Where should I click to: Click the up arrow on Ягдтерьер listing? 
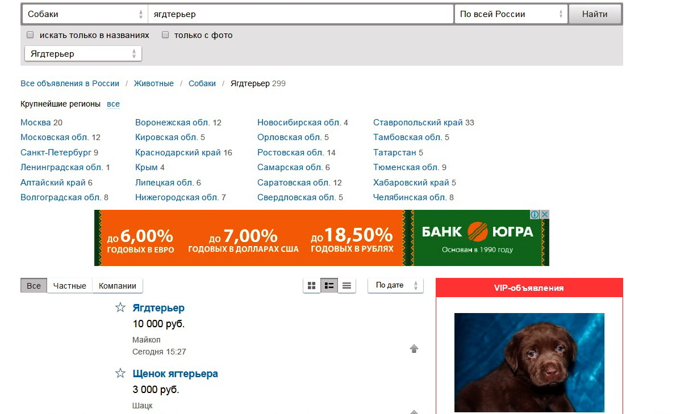pyautogui.click(x=414, y=349)
